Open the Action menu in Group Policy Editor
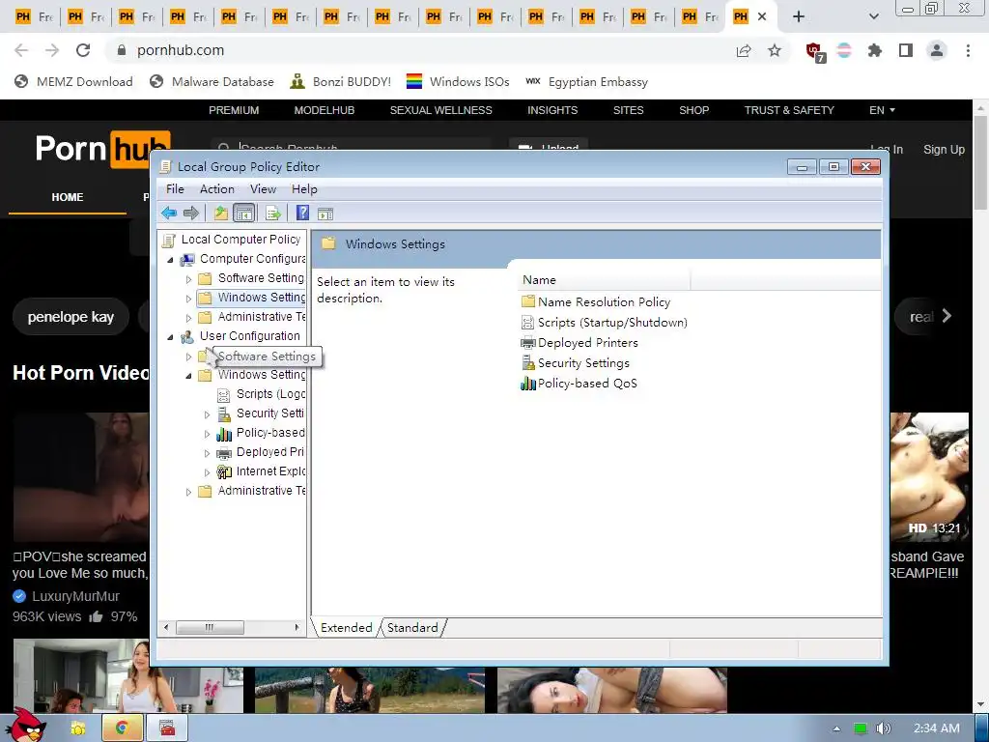Viewport: 989px width, 742px height. coord(217,189)
